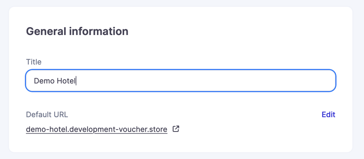The width and height of the screenshot is (364, 159).
Task: Click the Edit link for Default URL
Action: pyautogui.click(x=328, y=115)
